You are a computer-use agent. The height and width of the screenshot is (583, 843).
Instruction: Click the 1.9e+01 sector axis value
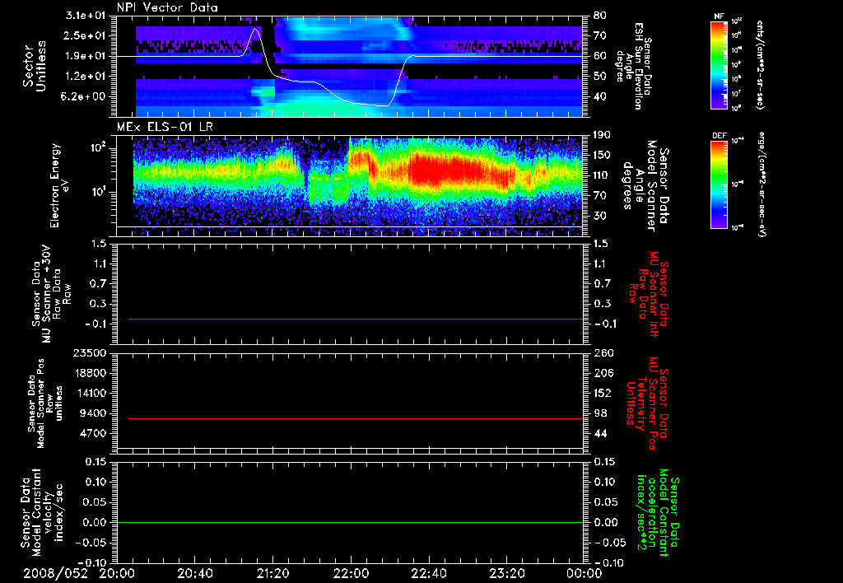pos(86,56)
